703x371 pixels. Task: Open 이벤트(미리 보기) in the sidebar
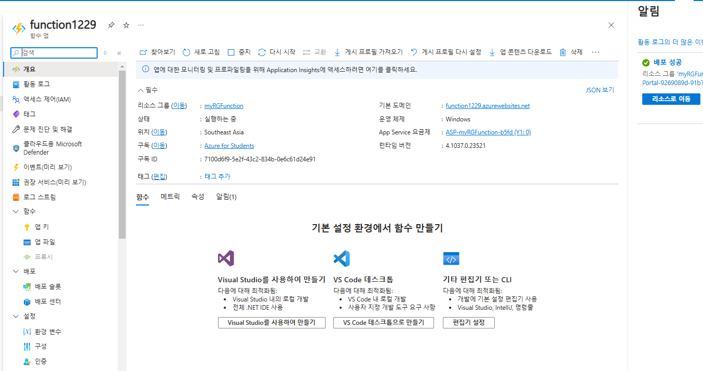click(x=60, y=167)
